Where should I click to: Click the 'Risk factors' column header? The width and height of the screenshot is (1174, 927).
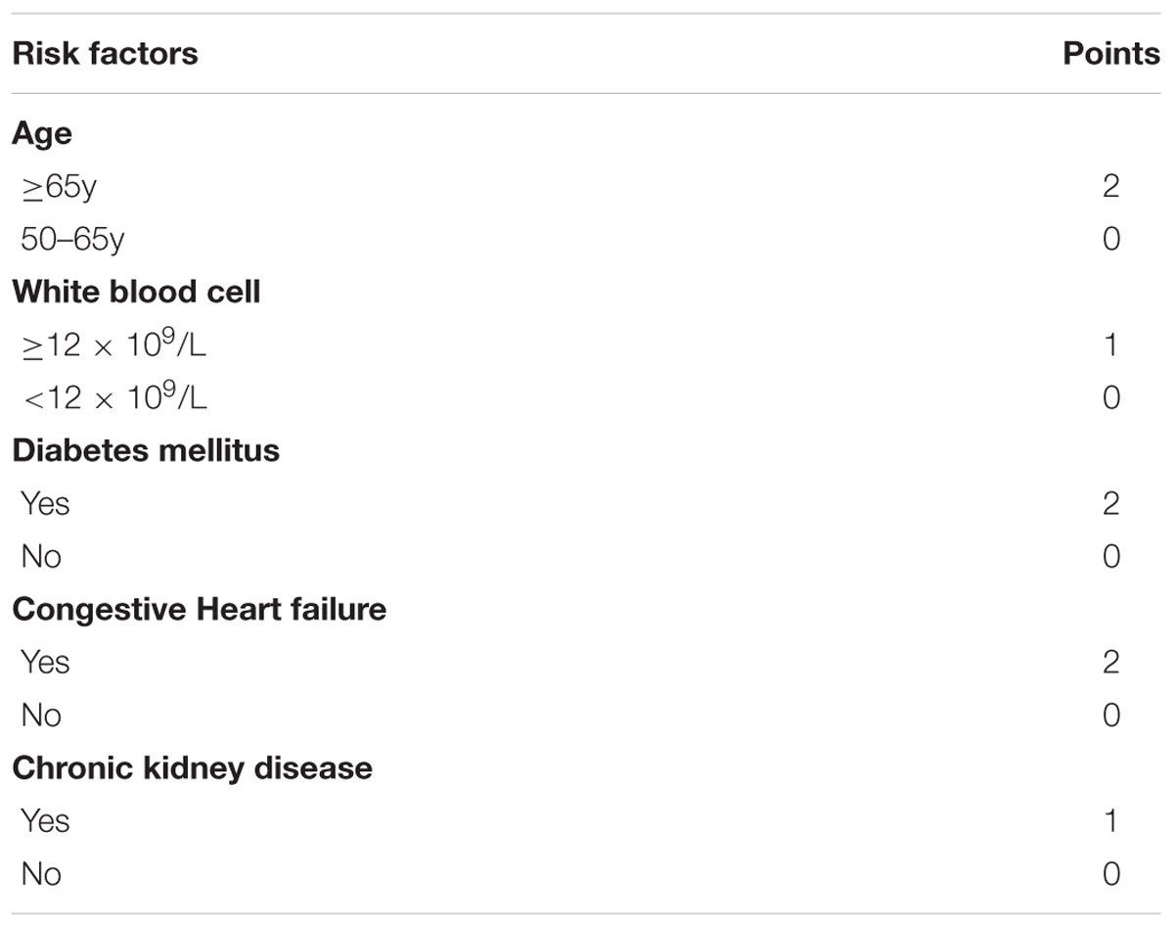tap(105, 53)
